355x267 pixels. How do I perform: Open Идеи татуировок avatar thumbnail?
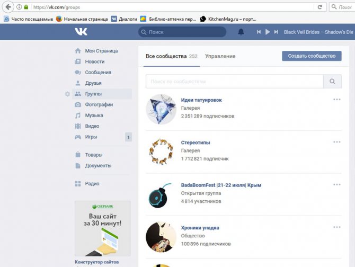point(161,110)
